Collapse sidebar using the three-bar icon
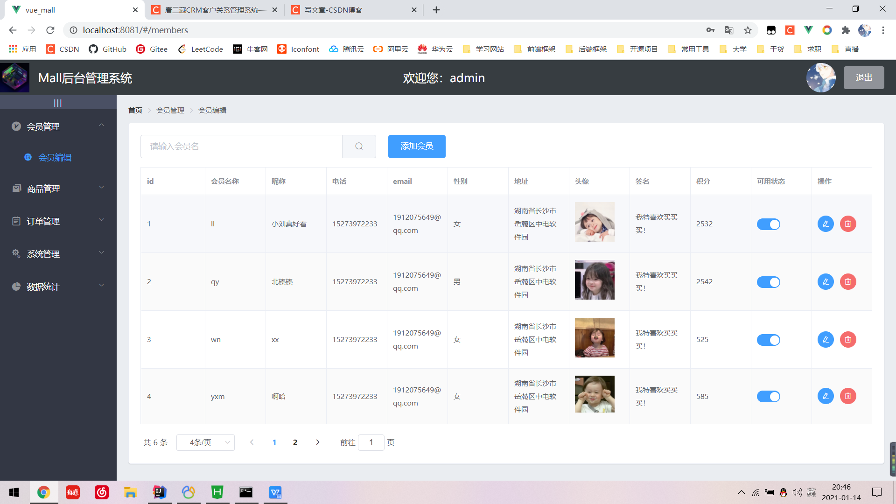This screenshot has height=504, width=896. click(x=58, y=103)
